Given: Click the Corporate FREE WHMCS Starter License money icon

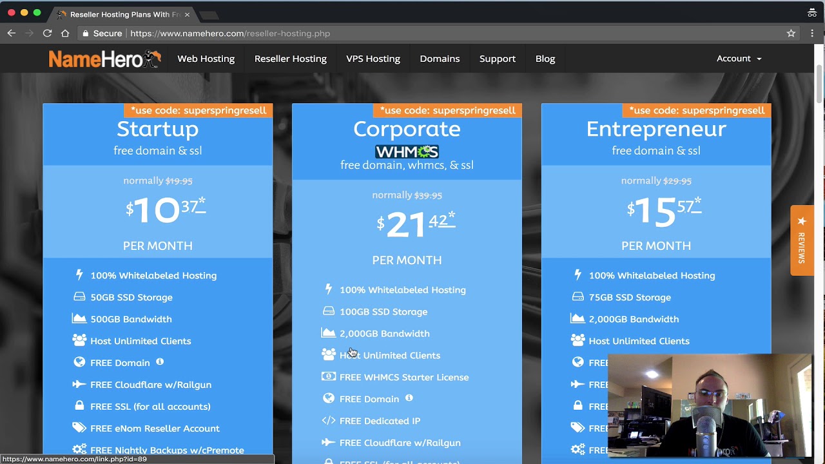Looking at the screenshot, I should 329,376.
